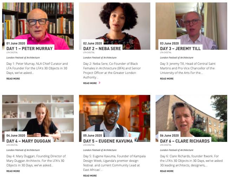This screenshot has width=230, height=179.
Task: Open the "Day 3 – Jeremy Till" title link
Action: tap(180, 49)
